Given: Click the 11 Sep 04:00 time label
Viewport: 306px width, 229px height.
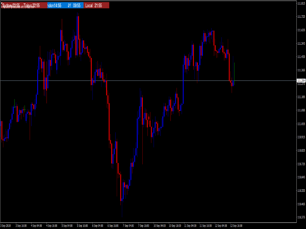Looking at the screenshot, I should [190, 225].
